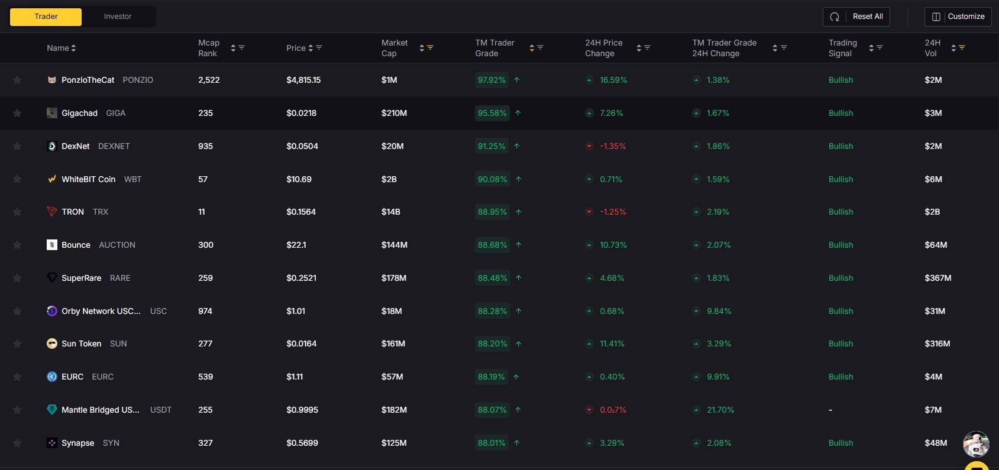This screenshot has height=470, width=999.
Task: Favorite Gigachad with the star
Action: pyautogui.click(x=17, y=113)
